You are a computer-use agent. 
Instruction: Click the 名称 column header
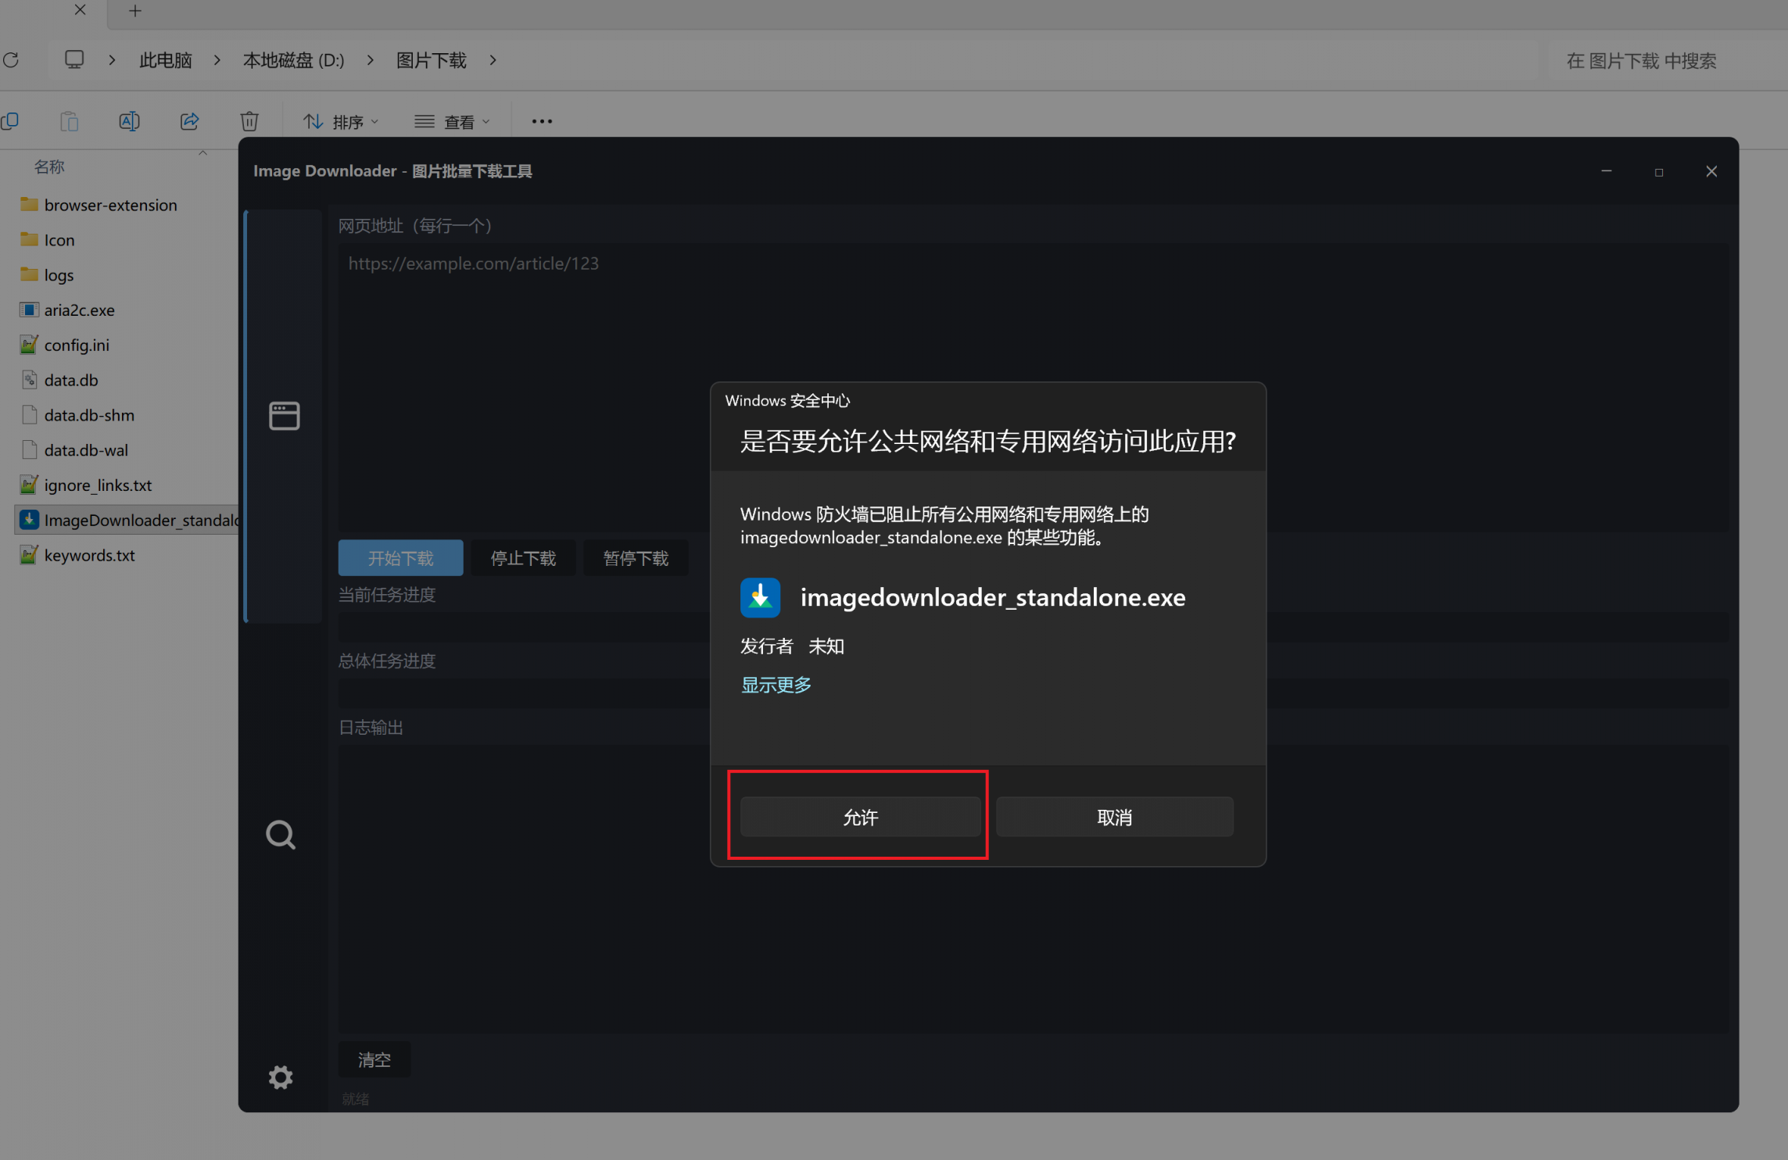pyautogui.click(x=49, y=166)
